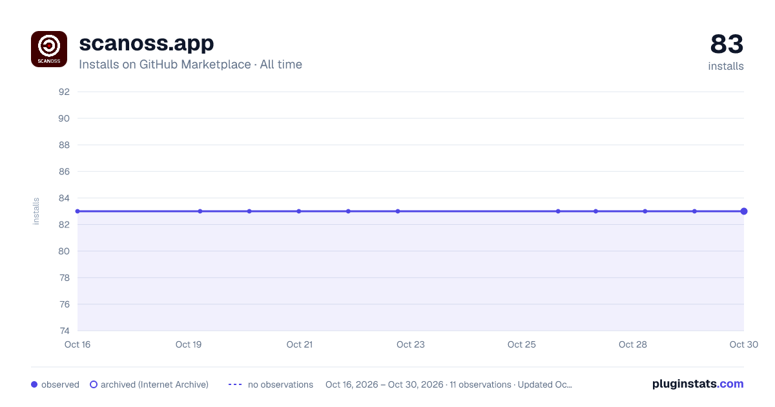This screenshot has height=407, width=775.
Task: Click the Oct 21 x-axis label
Action: click(300, 344)
